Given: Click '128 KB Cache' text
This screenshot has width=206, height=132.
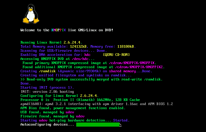Looking at the screenshot, I should coord(127,100).
